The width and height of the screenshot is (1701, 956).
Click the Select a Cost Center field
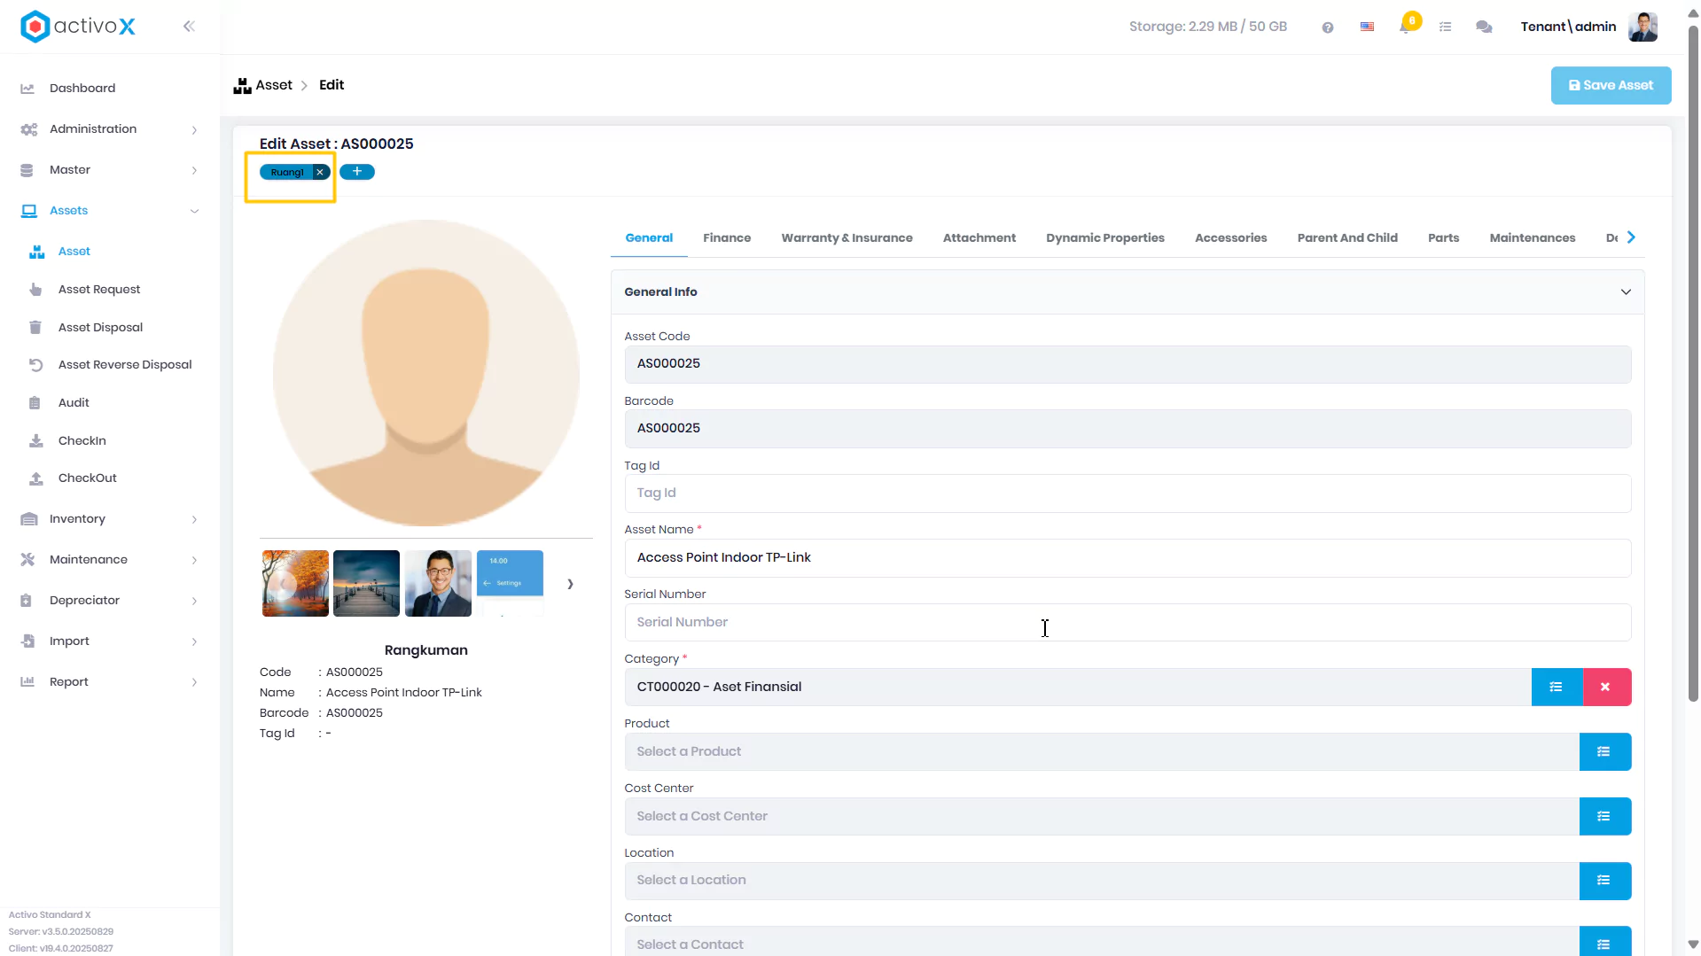click(x=1102, y=816)
